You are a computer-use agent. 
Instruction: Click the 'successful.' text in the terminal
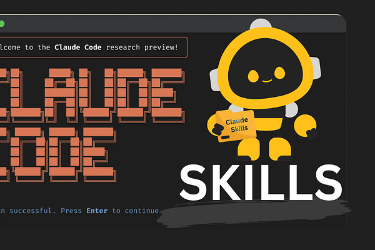point(32,211)
